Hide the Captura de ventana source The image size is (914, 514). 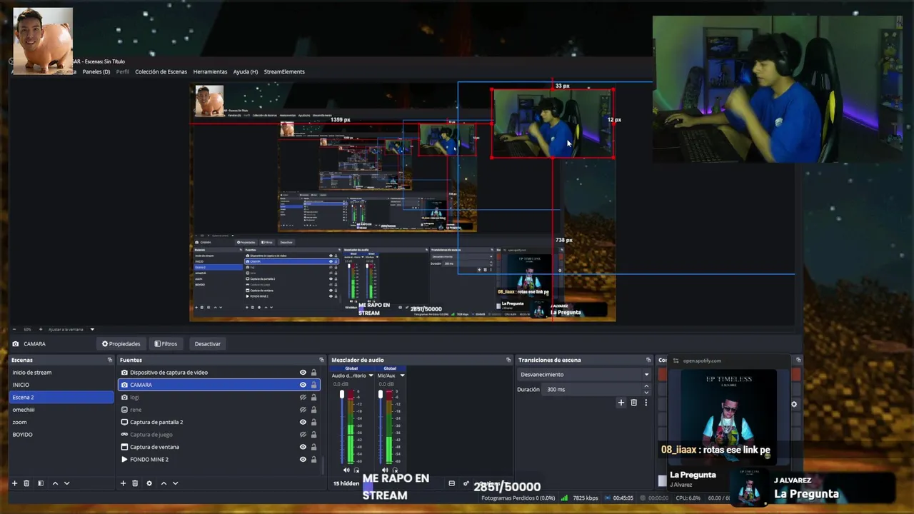(303, 447)
